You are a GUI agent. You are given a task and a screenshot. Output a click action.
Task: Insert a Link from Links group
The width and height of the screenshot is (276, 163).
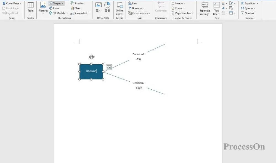132,3
